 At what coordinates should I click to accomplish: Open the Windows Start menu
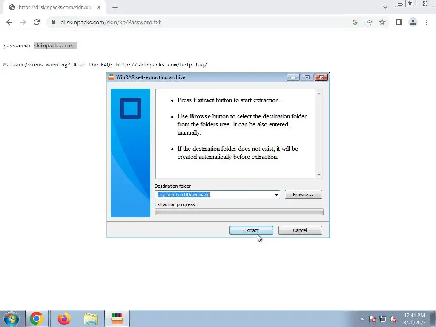[x=11, y=318]
